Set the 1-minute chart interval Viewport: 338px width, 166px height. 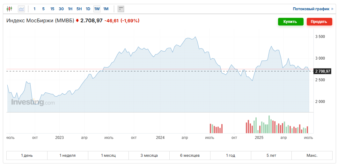(x=34, y=9)
